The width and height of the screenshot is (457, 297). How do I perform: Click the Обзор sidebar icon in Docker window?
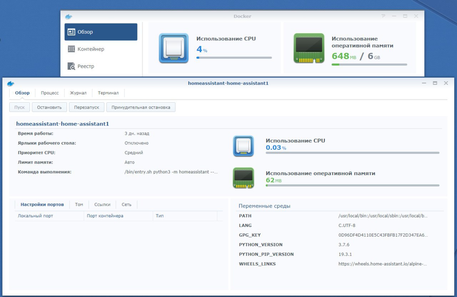[x=71, y=32]
